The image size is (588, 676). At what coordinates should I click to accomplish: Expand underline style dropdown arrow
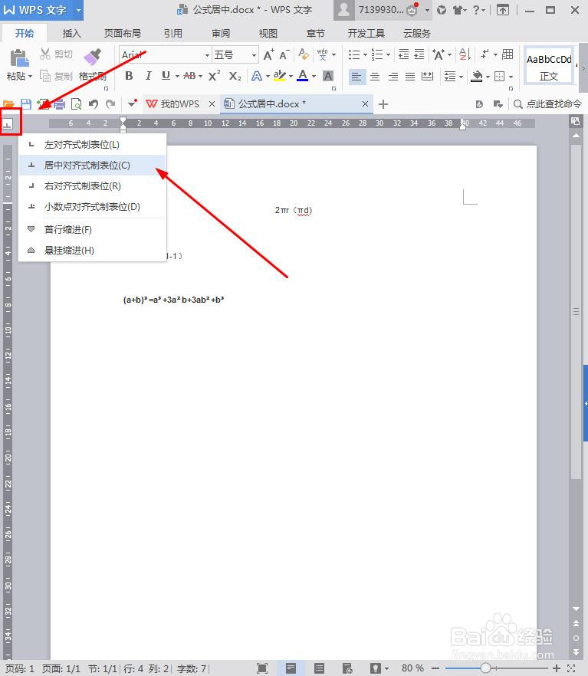177,77
